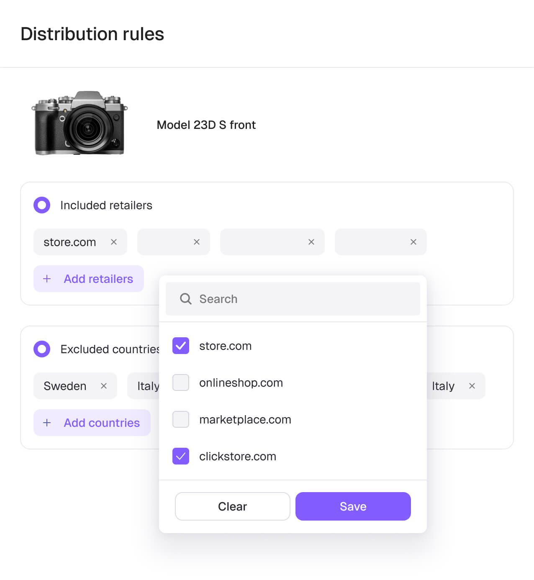The image size is (534, 580).
Task: Select the Included retailers radio button
Action: 42,205
